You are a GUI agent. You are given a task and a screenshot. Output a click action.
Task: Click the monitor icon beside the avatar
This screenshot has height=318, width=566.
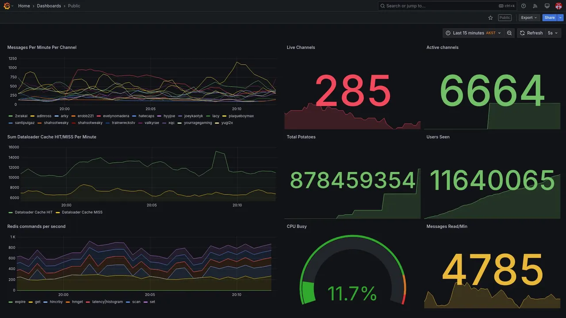547,6
